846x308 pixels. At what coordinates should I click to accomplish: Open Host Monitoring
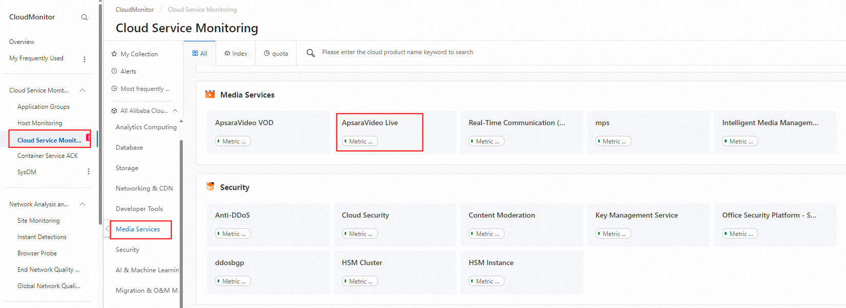click(x=40, y=123)
